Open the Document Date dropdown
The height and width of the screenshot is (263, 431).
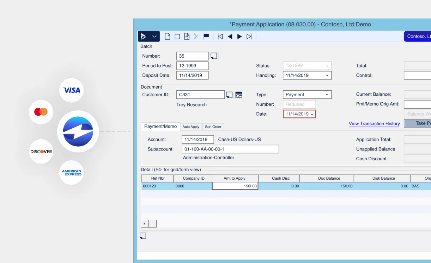pos(312,114)
